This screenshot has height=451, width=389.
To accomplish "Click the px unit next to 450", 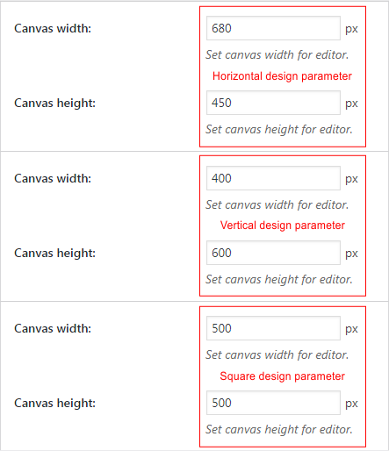I will [x=351, y=104].
